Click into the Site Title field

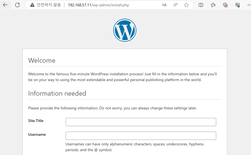pos(141,122)
